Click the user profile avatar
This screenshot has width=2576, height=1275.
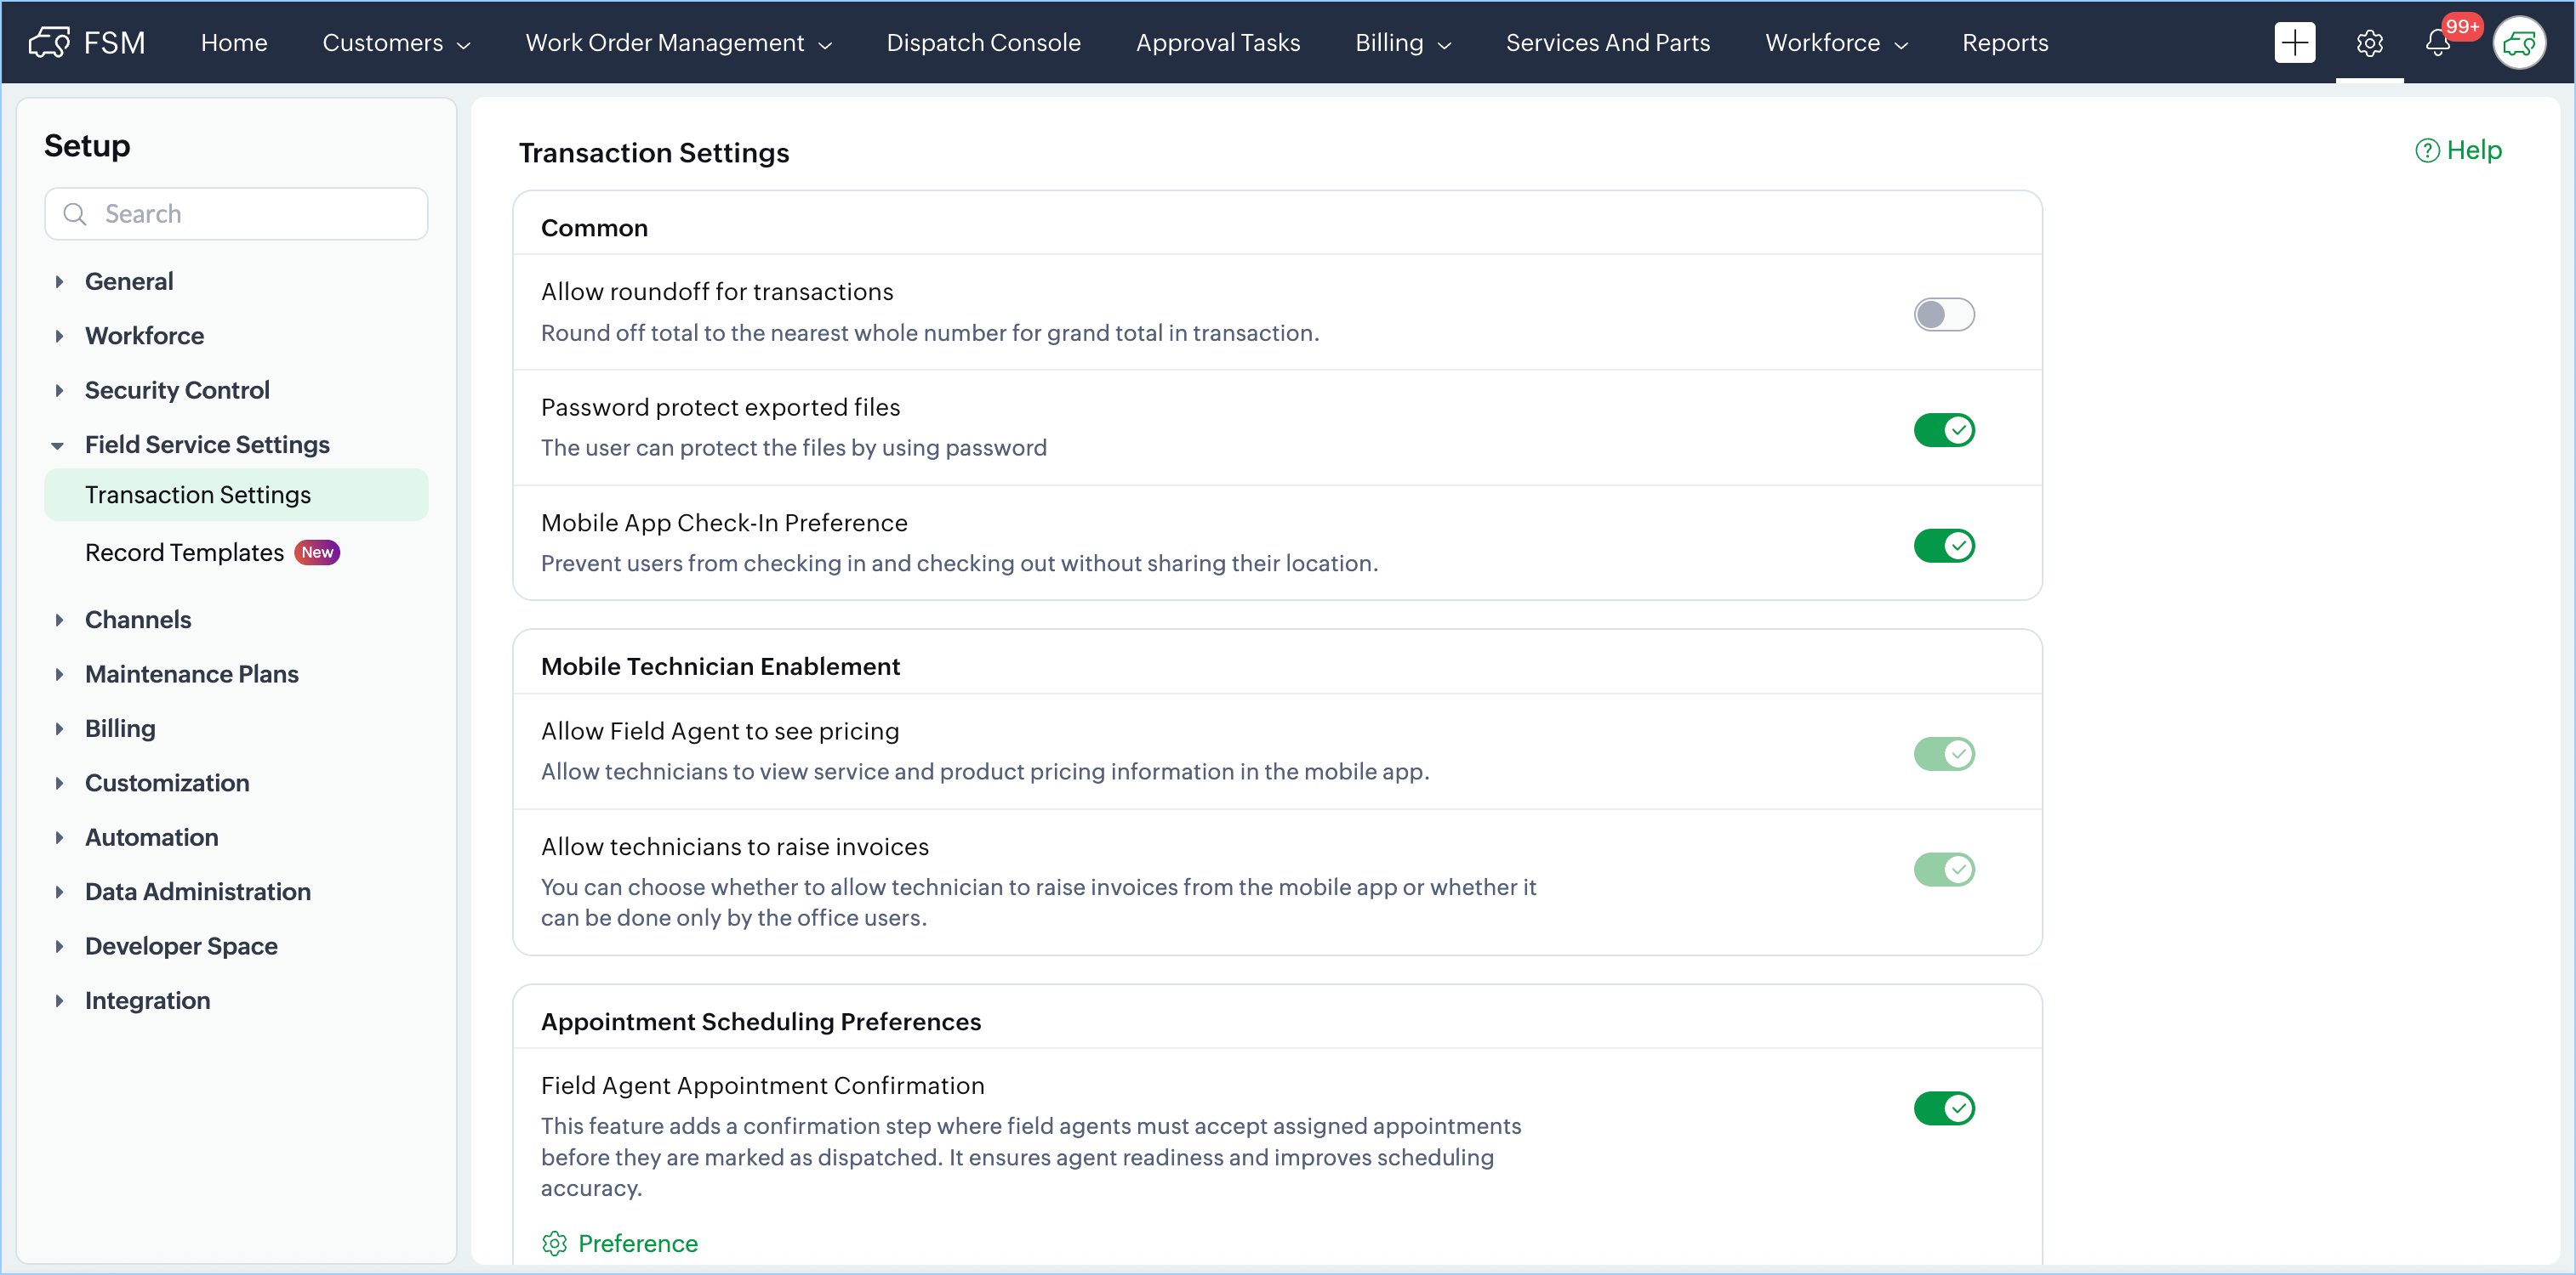click(x=2518, y=43)
